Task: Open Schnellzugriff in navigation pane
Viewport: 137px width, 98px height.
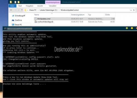Action: point(20,16)
